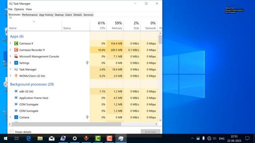
Task: Select the Apps (6) group heading
Action: 17,36
